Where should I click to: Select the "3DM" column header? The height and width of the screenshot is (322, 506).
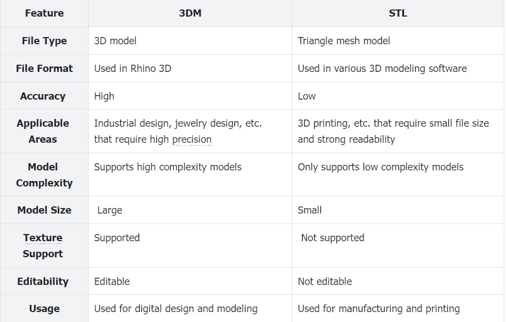coord(190,13)
